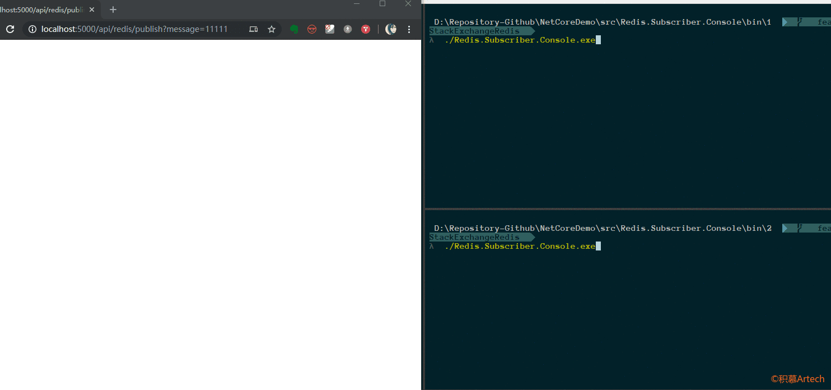Open the red round T extension icon
Screen dimensions: 831x390
[366, 29]
